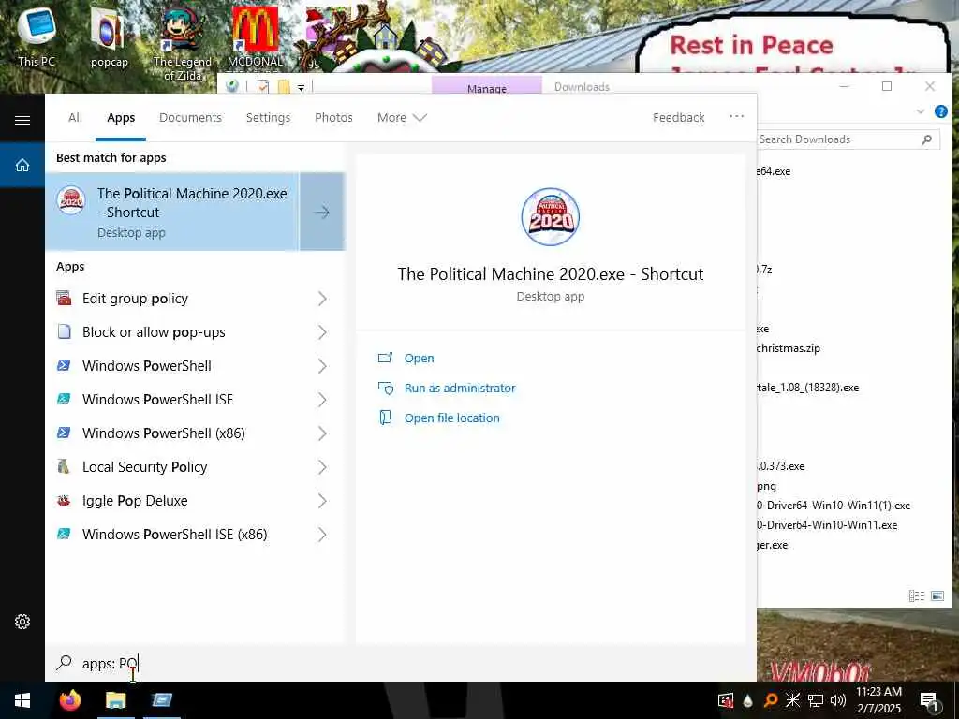
Task: Choose Open file location
Action: 452,418
